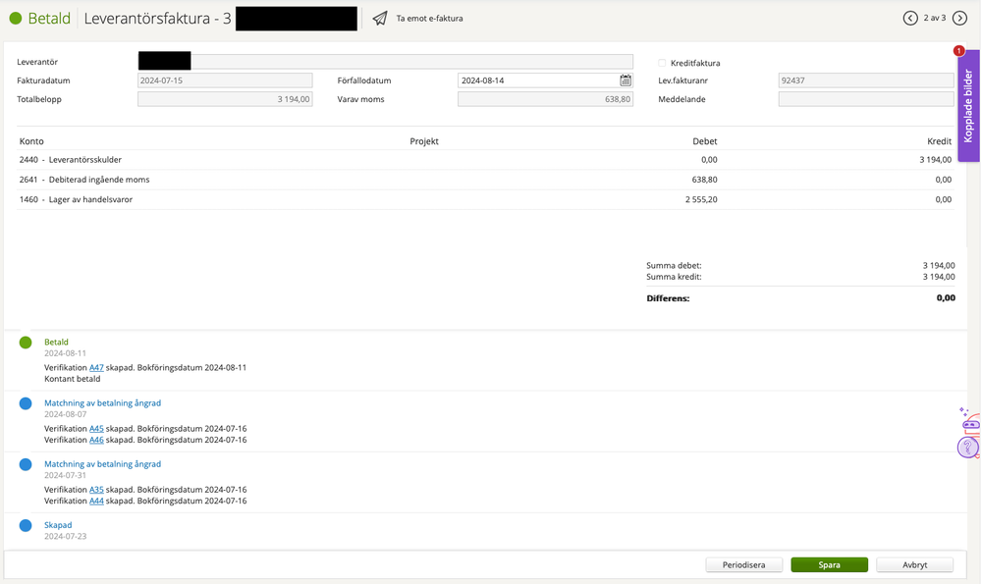The height and width of the screenshot is (584, 981).
Task: Click the Varav moms field
Action: (545, 99)
